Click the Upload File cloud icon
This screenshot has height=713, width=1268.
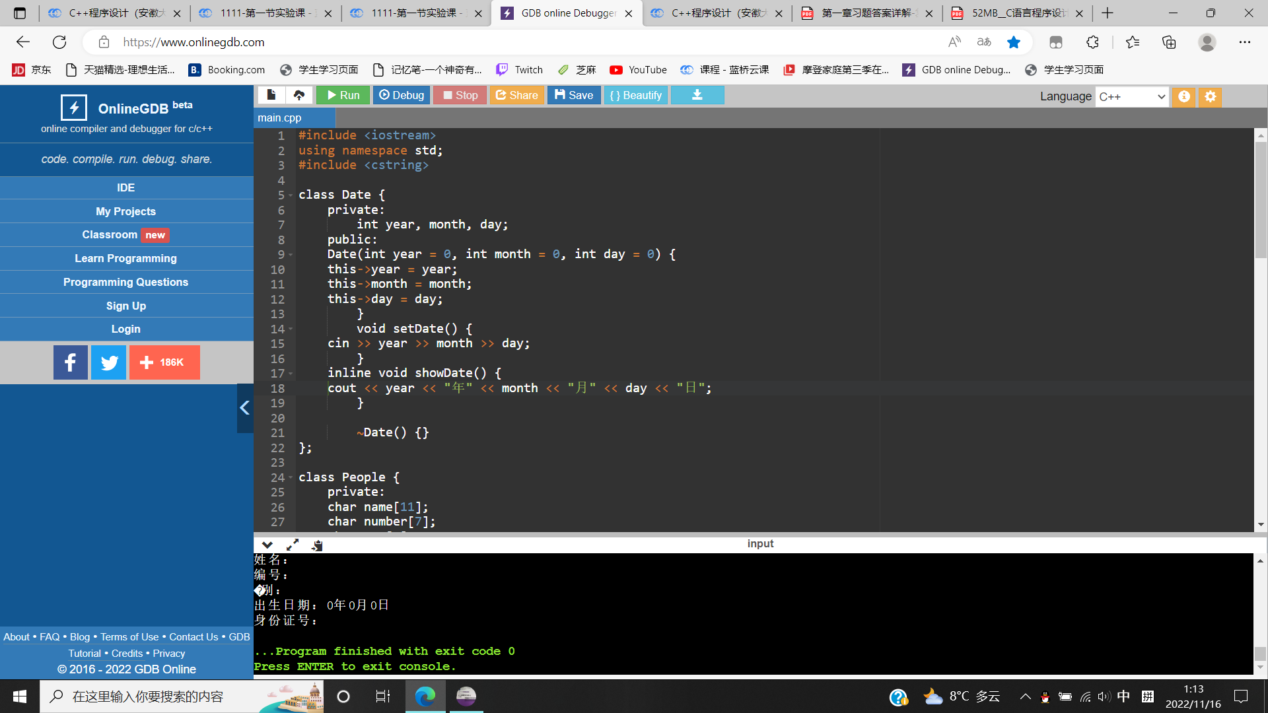click(x=299, y=95)
